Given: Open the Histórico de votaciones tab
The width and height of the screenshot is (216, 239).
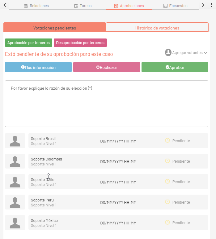Looking at the screenshot, I should point(157,27).
